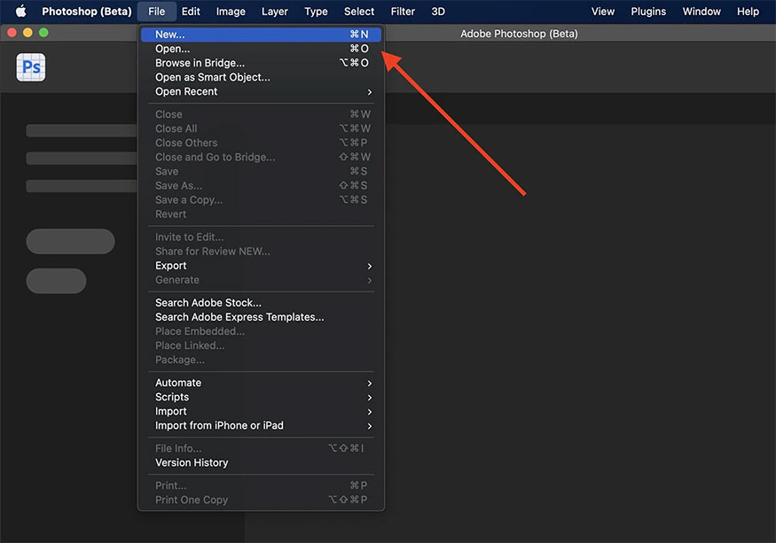Expand Import from iPhone or iPad
The image size is (776, 543).
click(x=219, y=425)
